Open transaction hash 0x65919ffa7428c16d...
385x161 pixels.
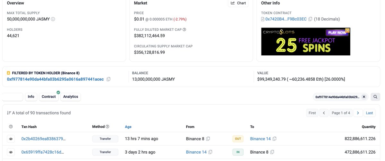click(x=43, y=152)
